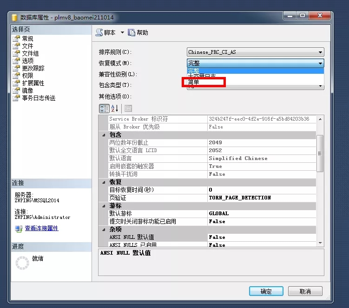
Task: Click the 脚本 script toolbar icon
Action: [x=99, y=32]
